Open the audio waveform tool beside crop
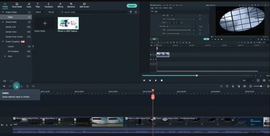Viewport: 270px width, 136px height. [x=33, y=86]
